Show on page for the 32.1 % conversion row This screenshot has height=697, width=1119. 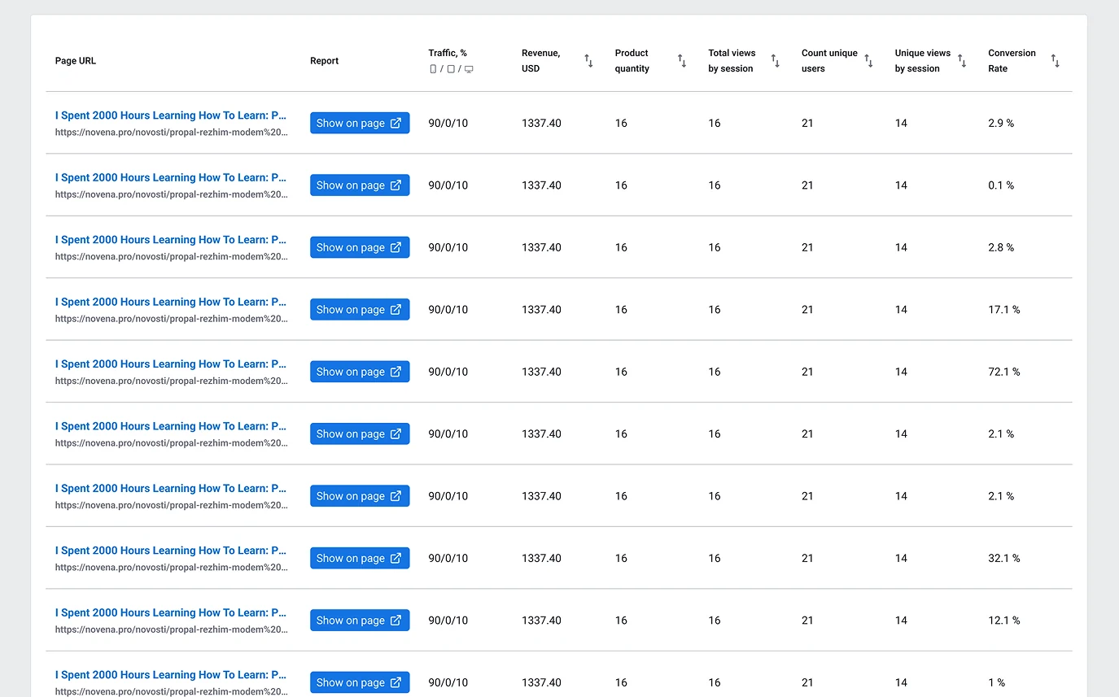[359, 559]
